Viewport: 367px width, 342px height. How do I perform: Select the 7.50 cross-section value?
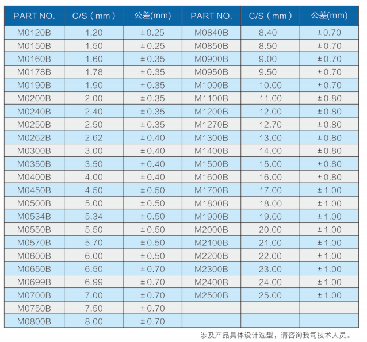[x=94, y=308]
